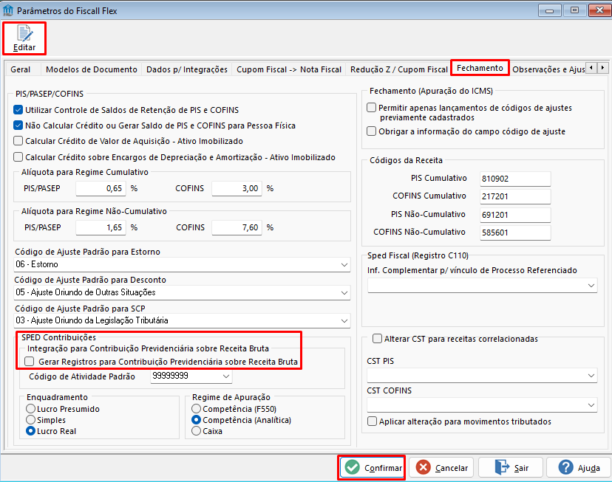612x482 pixels.
Task: Click the door icon on Sair button
Action: [502, 467]
